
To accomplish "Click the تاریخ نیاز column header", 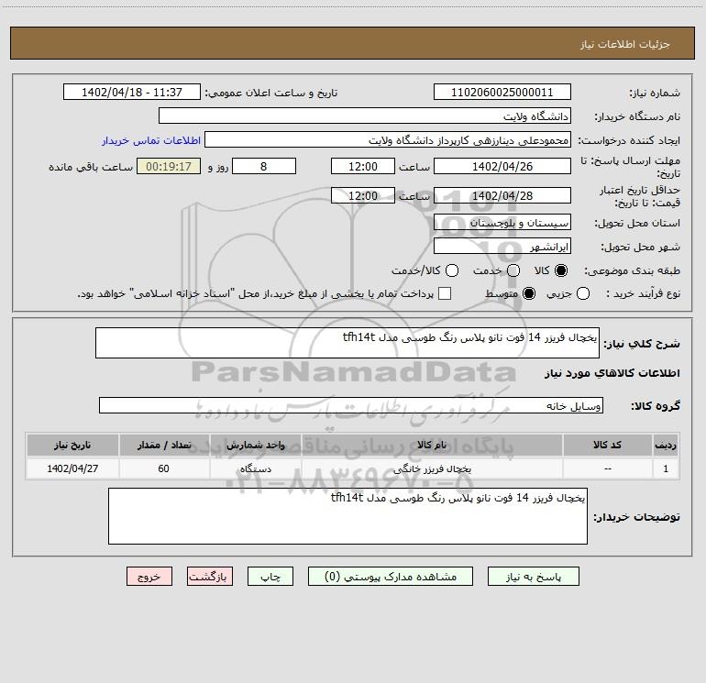I will coord(72,445).
